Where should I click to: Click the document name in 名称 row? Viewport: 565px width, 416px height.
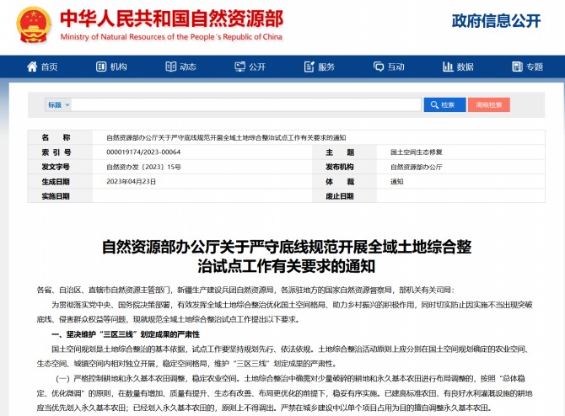225,138
